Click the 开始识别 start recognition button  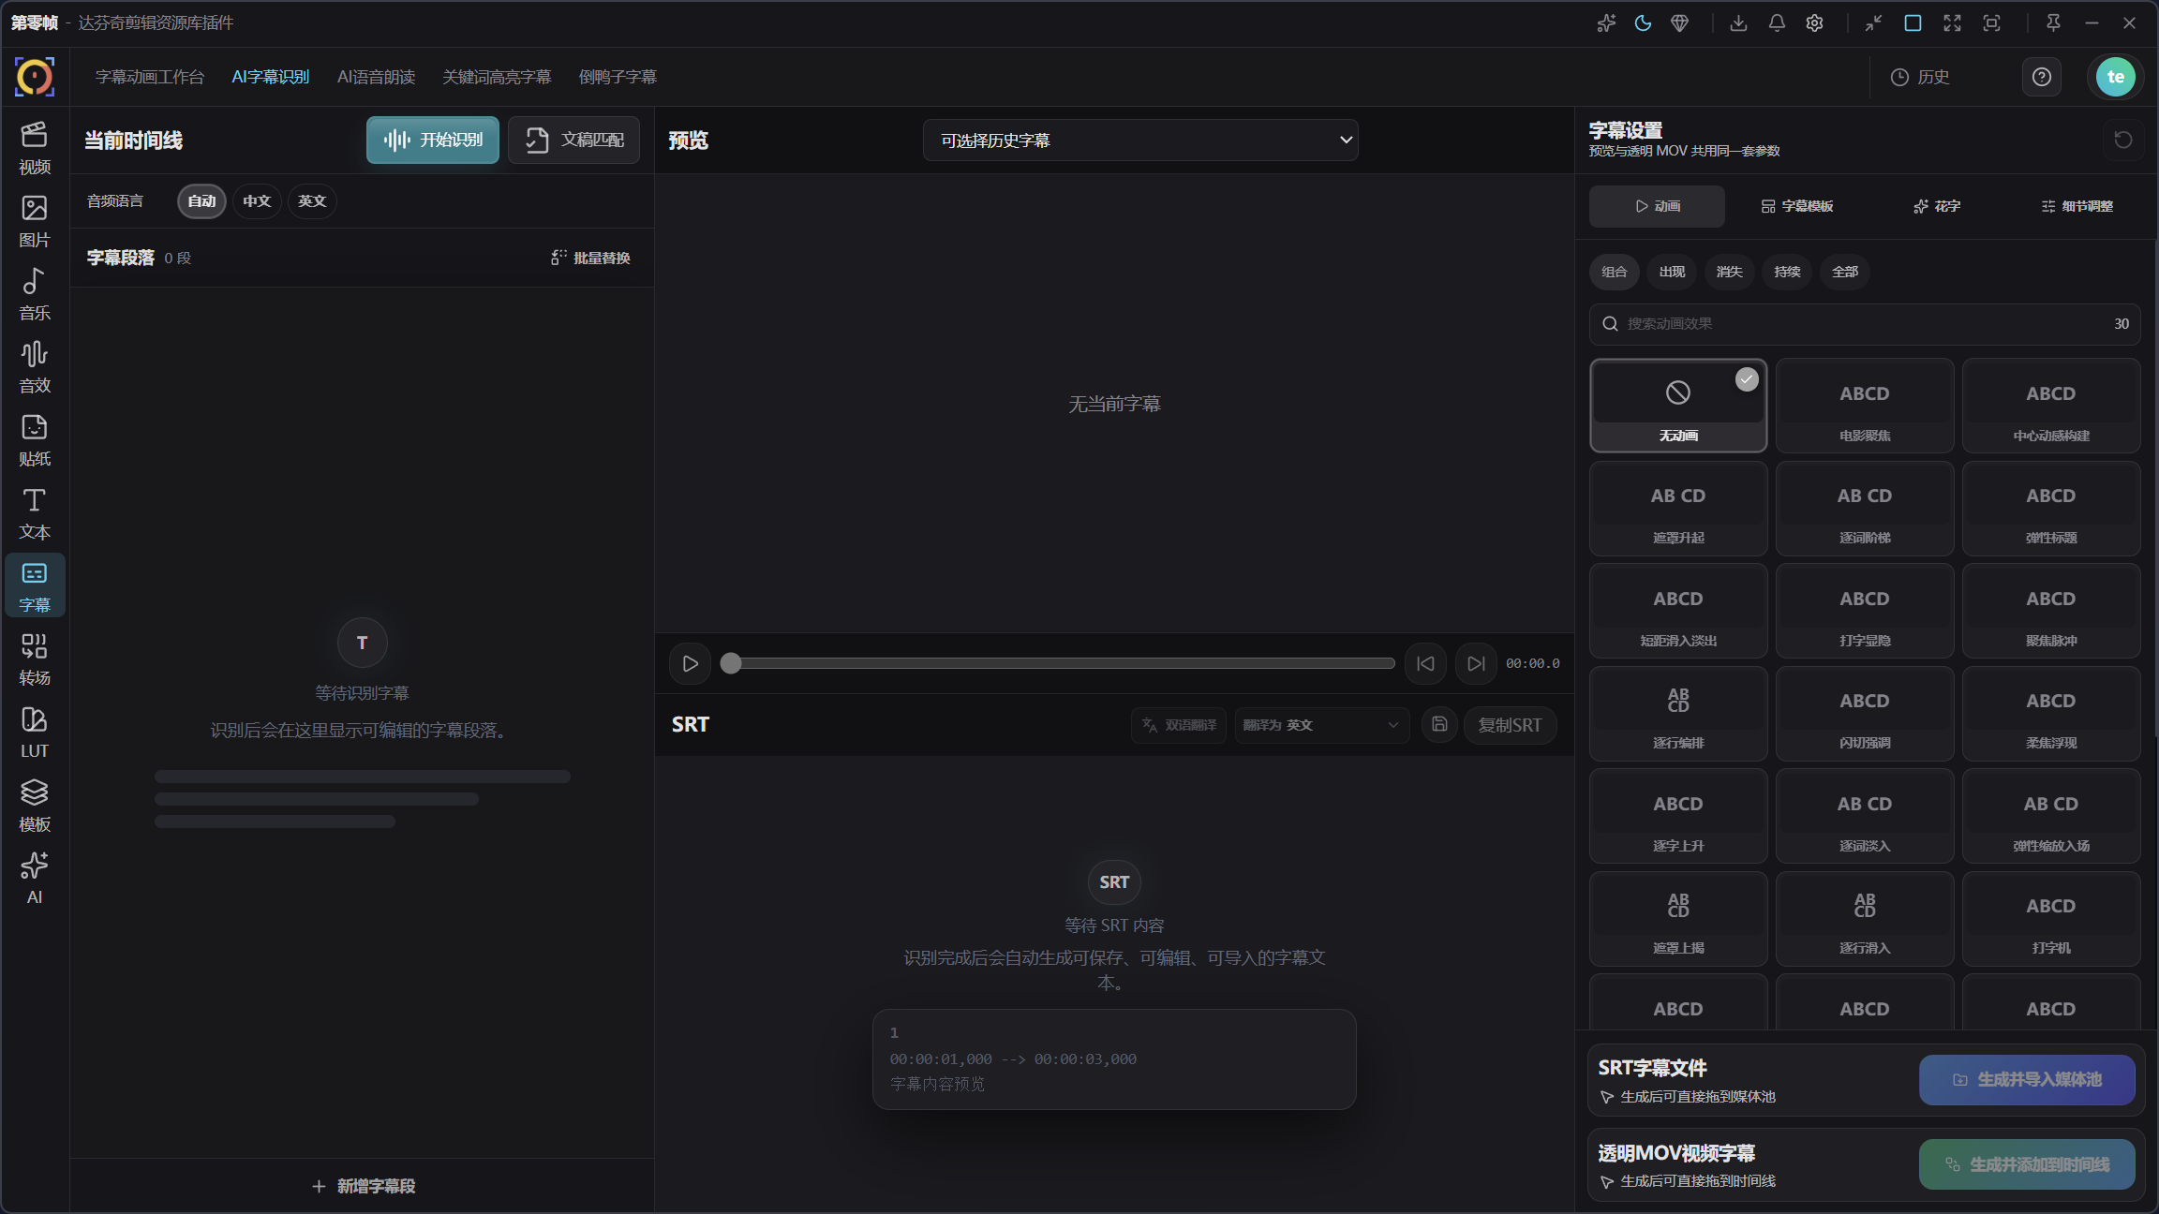[x=433, y=140]
